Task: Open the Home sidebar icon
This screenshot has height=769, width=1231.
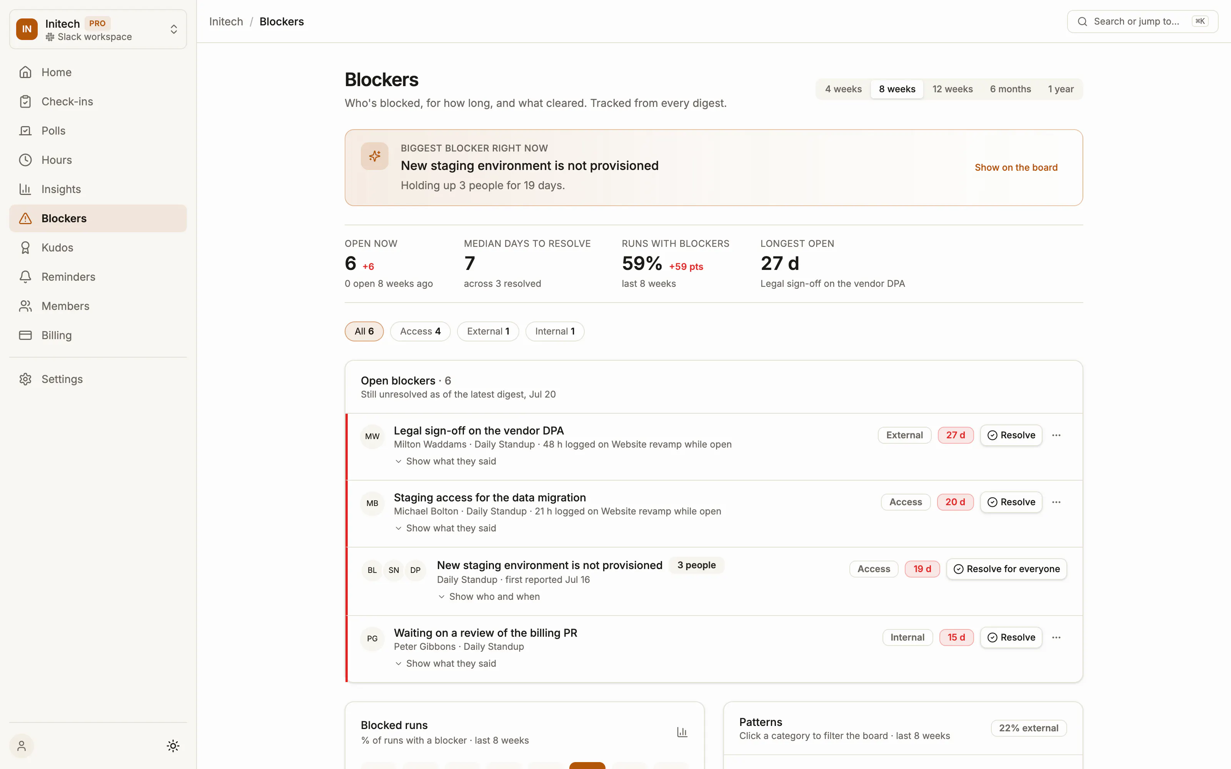Action: tap(25, 72)
